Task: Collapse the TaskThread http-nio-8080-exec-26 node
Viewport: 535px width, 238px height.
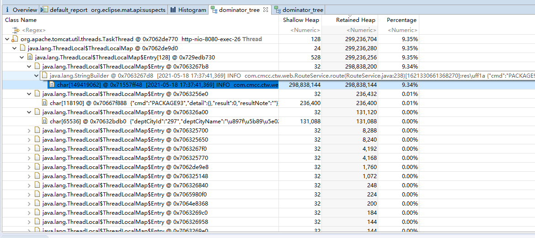Action: [x=7, y=39]
